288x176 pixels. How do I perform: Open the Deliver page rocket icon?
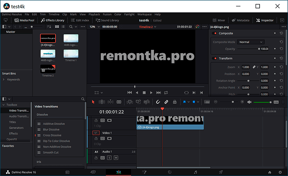[x=221, y=172]
